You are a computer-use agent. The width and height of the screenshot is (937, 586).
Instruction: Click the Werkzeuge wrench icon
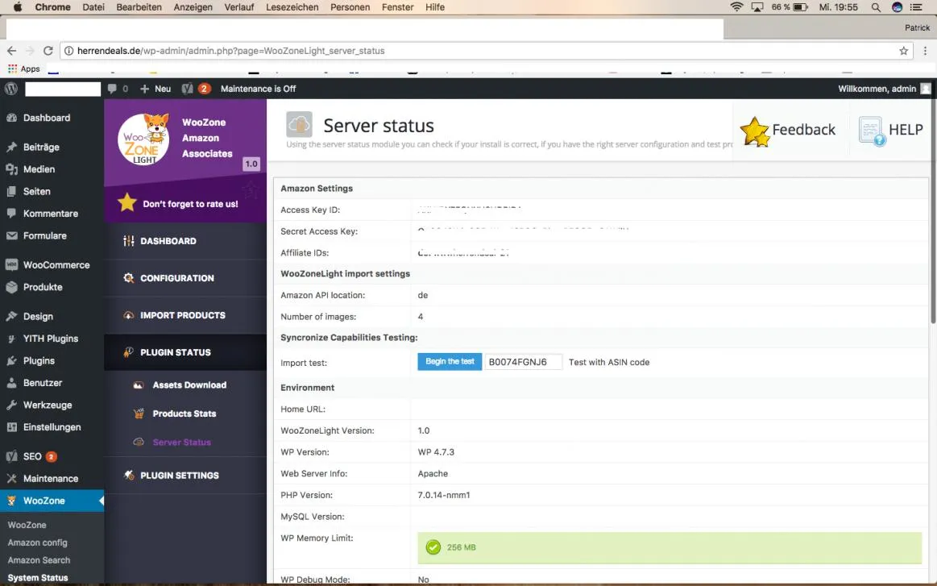(x=11, y=405)
